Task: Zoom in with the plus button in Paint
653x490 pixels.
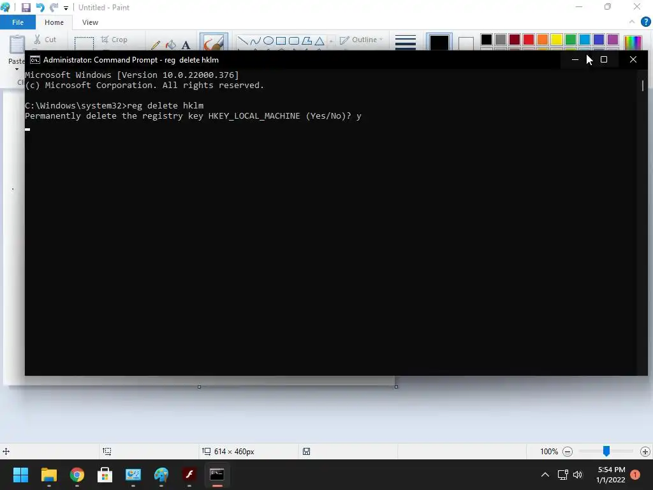Action: coord(645,451)
